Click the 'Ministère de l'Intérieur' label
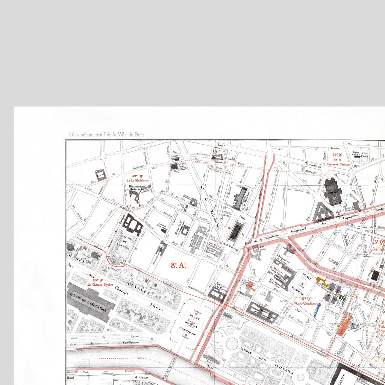The height and width of the screenshot is (385, 385). click(134, 188)
